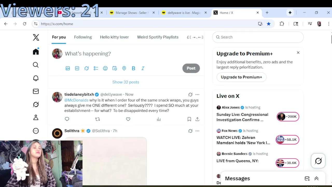Switch to dellywave is live browser tab

[184, 13]
